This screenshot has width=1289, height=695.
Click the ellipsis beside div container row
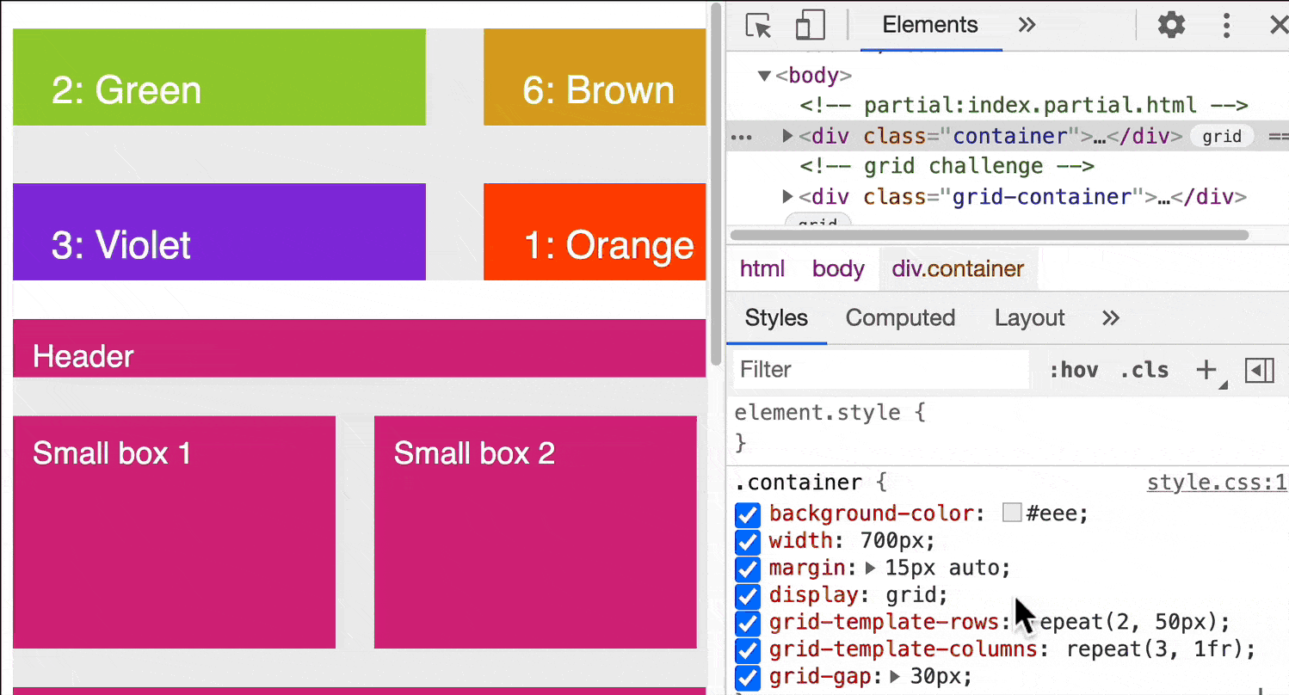click(741, 137)
